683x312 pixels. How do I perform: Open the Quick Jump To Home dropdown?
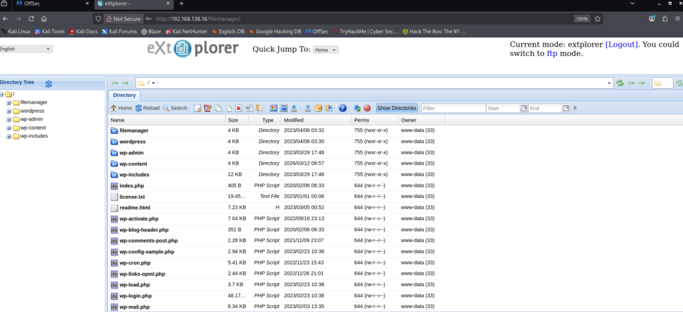tap(326, 50)
